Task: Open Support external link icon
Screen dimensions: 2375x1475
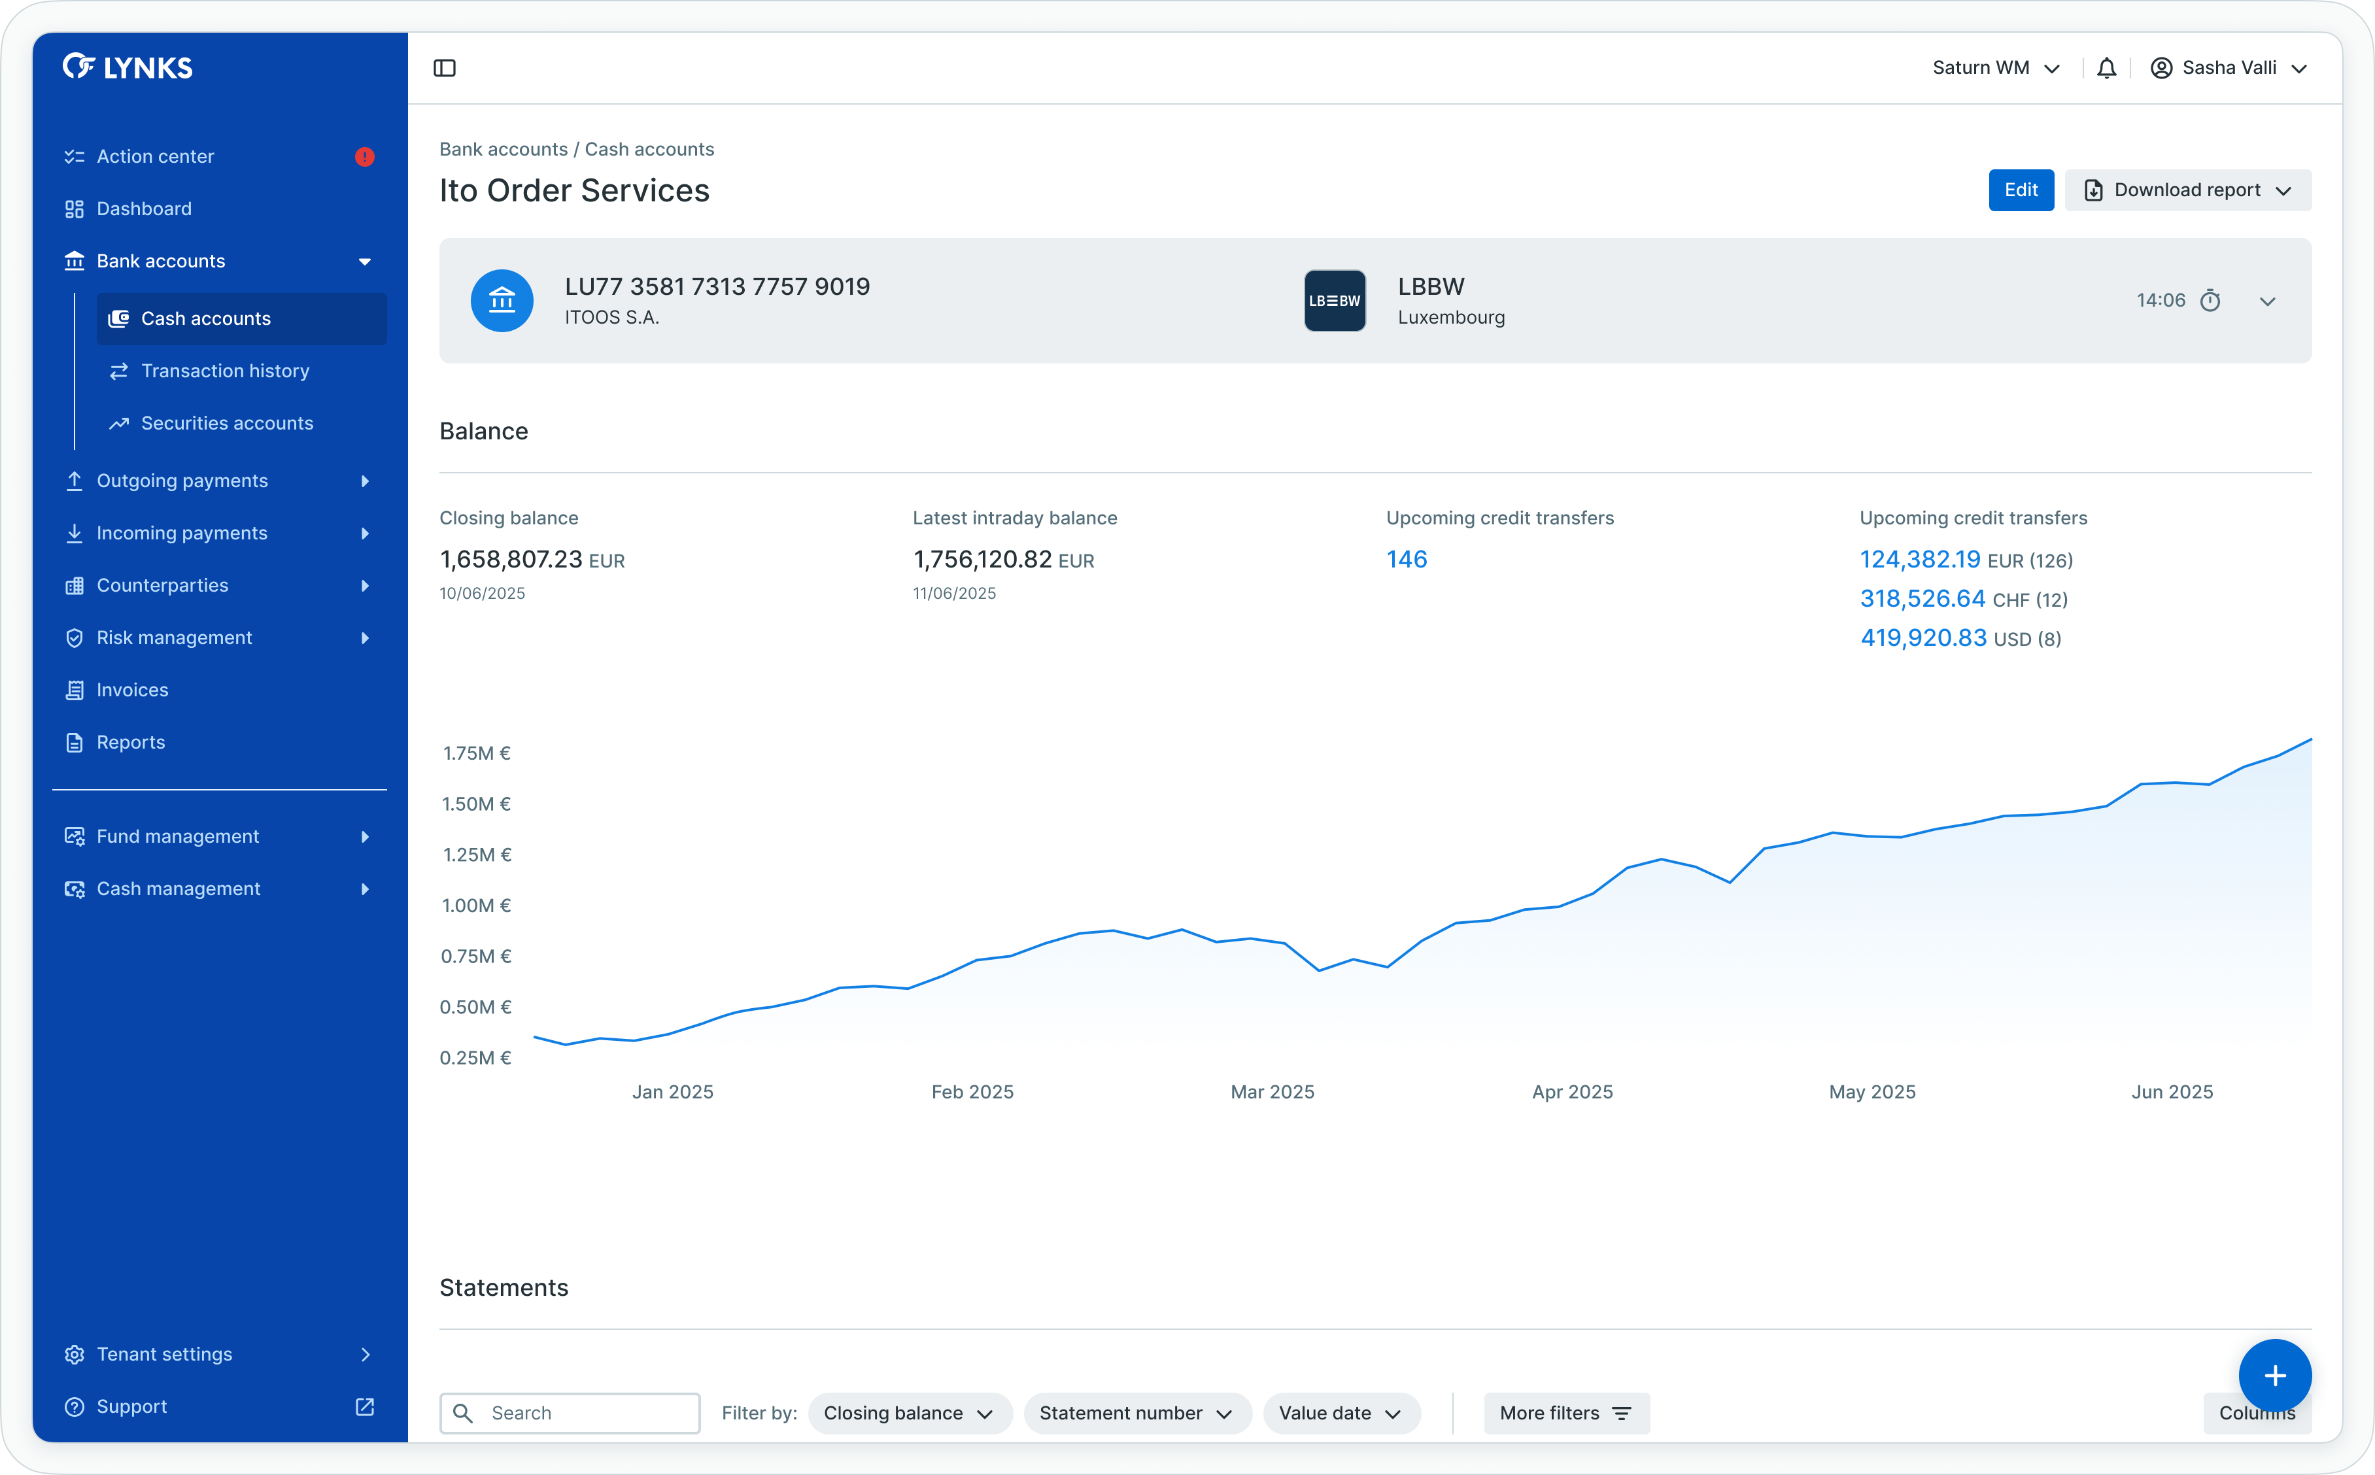Action: click(x=365, y=1407)
